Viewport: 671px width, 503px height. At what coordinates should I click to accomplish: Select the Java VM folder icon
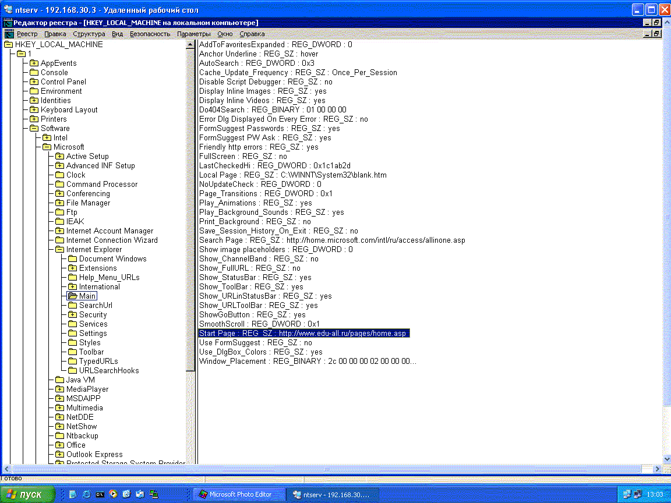click(59, 380)
